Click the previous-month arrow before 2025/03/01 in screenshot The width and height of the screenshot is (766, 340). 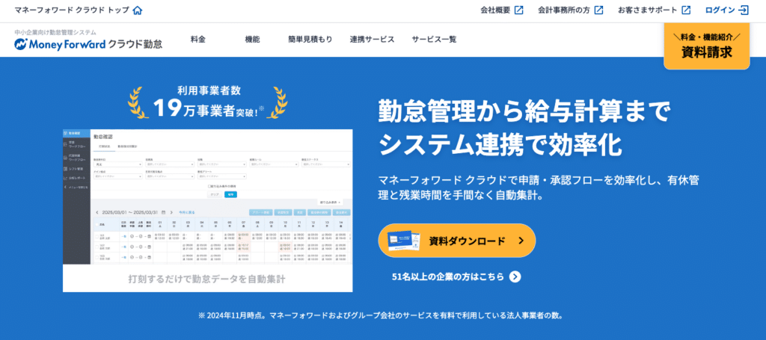coord(96,212)
